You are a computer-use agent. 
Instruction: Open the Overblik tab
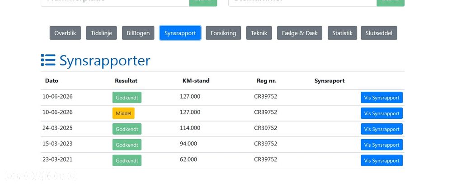65,33
